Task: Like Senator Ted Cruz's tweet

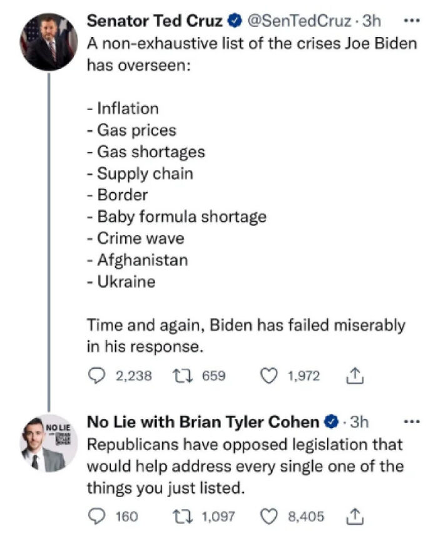Action: pyautogui.click(x=268, y=376)
